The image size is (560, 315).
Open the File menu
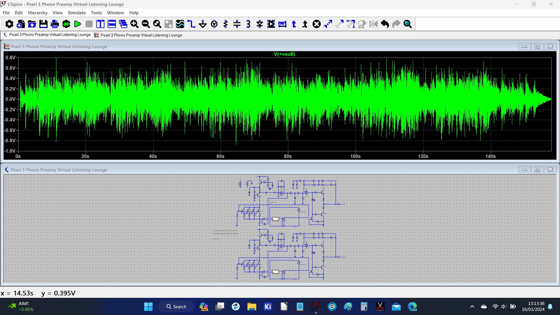6,13
